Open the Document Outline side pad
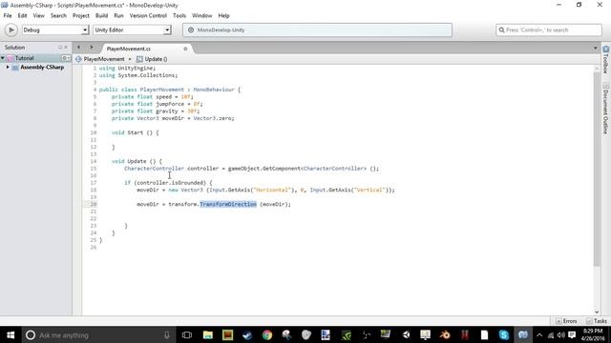The image size is (611, 343). click(606, 108)
